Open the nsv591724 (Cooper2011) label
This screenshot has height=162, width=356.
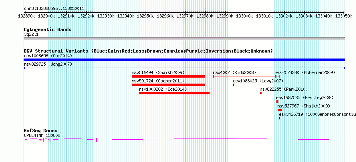click(158, 81)
